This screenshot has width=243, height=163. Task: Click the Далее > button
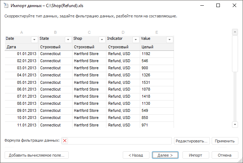(x=165, y=155)
